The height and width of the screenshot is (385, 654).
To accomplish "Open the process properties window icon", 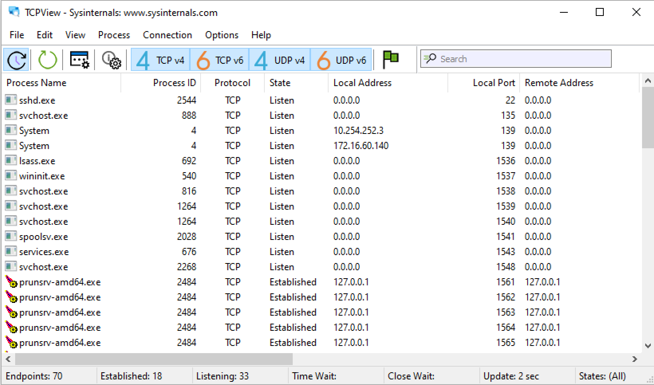I will [x=79, y=60].
